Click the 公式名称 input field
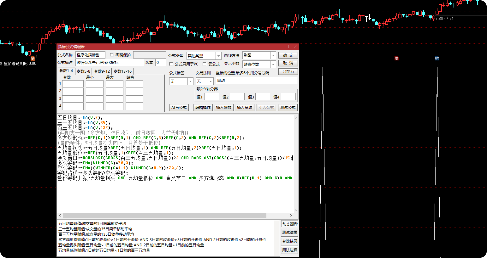The image size is (487, 258). (x=90, y=55)
